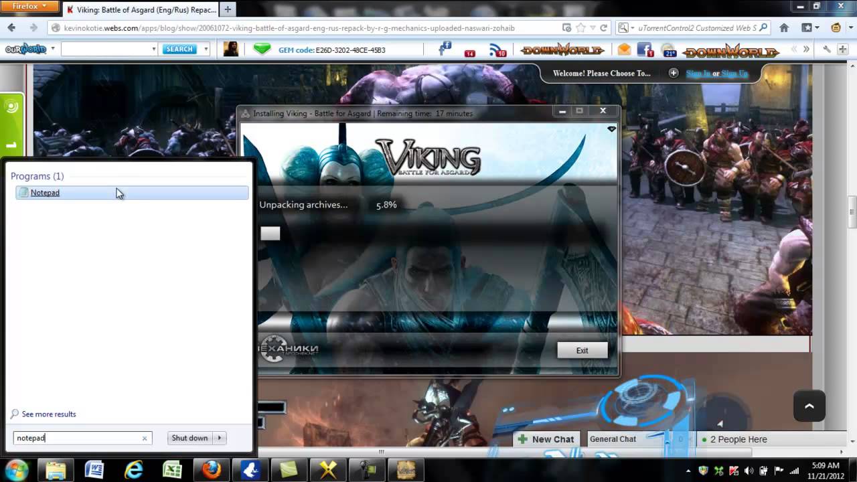Click the first DownWorld logo in toolbar
This screenshot has width=857, height=482.
[x=562, y=50]
